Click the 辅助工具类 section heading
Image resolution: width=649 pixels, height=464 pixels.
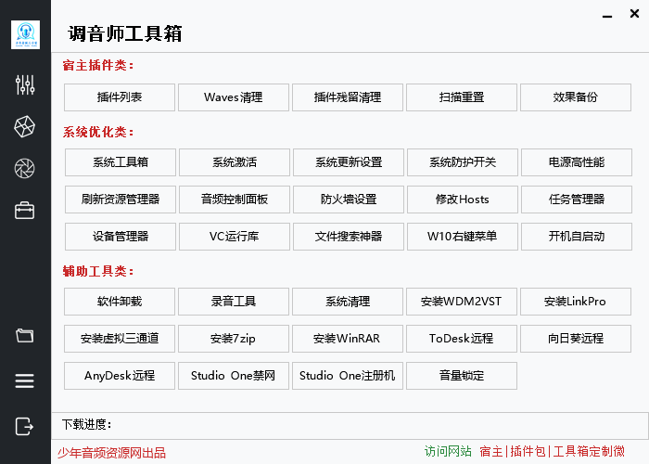tap(98, 271)
